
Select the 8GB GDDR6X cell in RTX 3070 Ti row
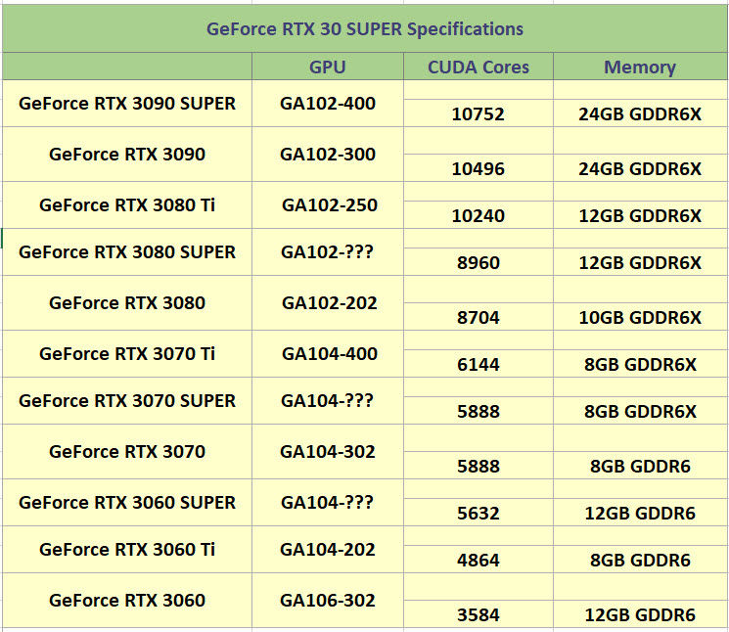click(640, 364)
